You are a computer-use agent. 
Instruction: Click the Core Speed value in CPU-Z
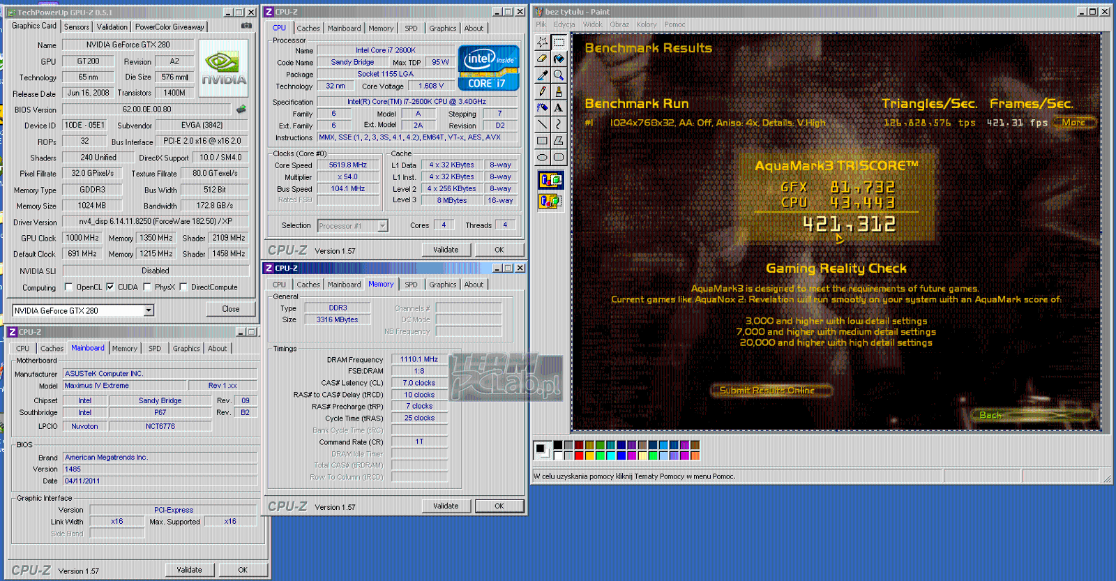click(348, 165)
